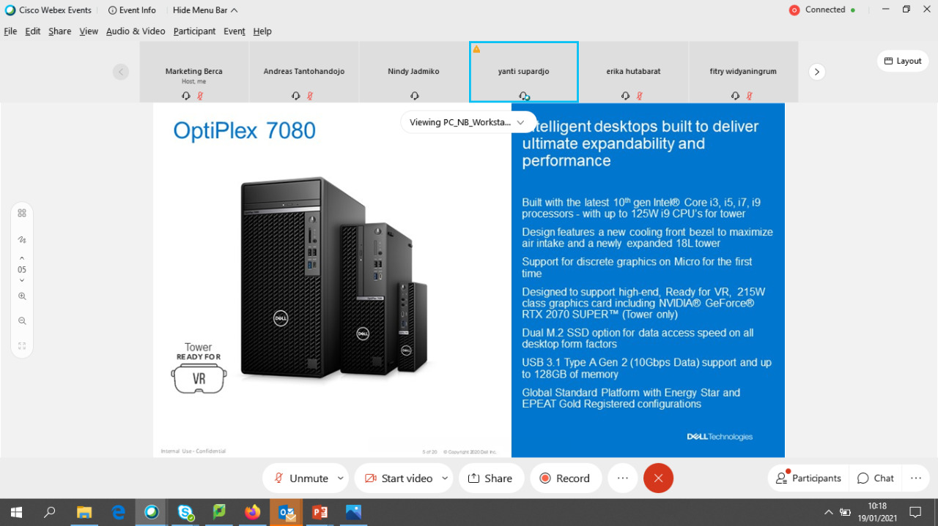Open the Participant menu

point(194,31)
